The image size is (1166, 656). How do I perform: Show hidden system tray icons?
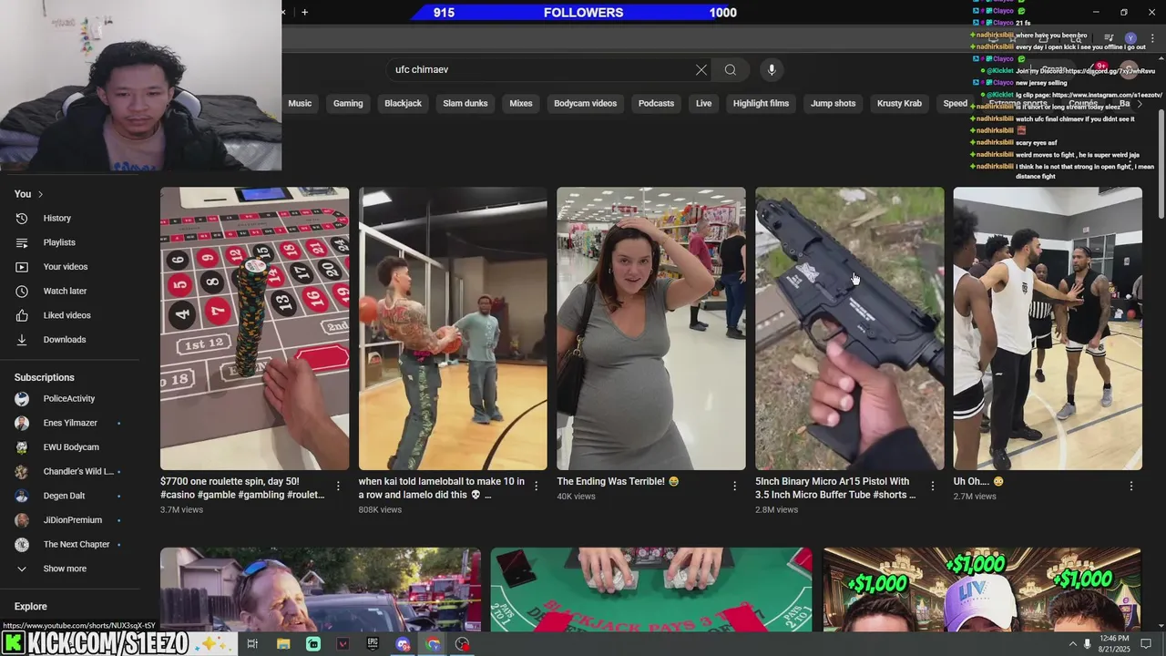tap(1072, 644)
